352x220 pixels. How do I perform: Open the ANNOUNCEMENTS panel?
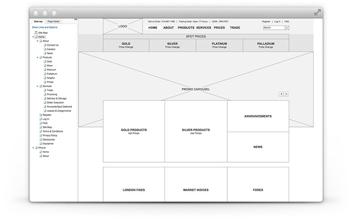(258, 116)
